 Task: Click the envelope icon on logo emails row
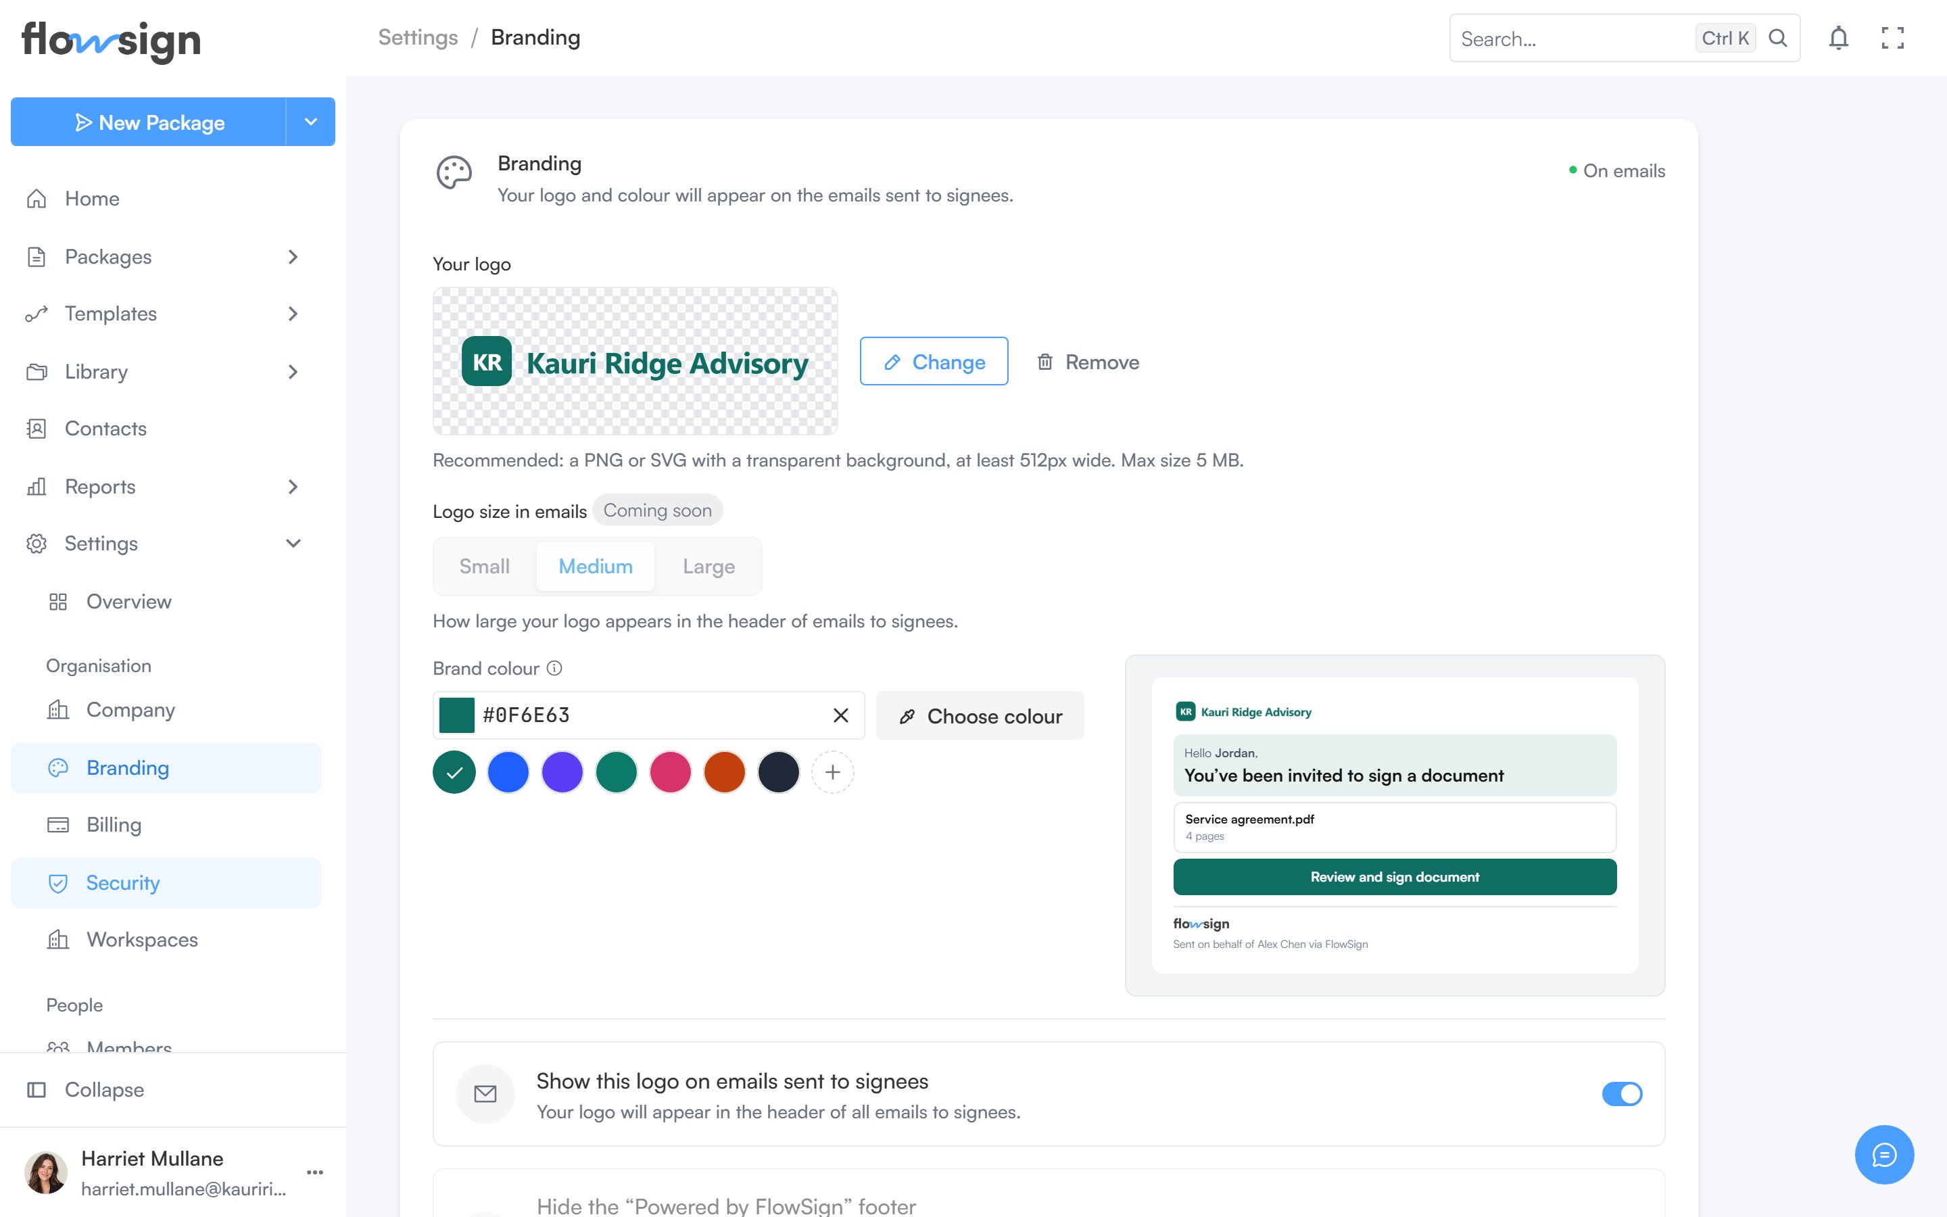coord(485,1093)
